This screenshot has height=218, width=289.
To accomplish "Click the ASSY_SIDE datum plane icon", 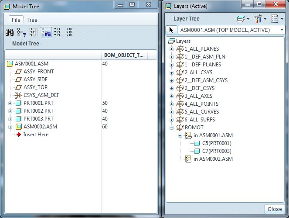I will pyautogui.click(x=18, y=80).
